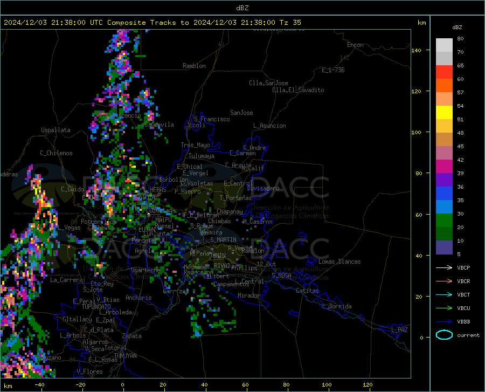Click the 'Zapata' map label
Screen dimensions: 485x392
coord(132,336)
